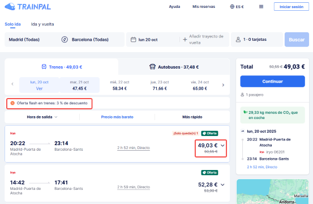Switch to Autobuses · 37,48 € tab

(x=174, y=67)
